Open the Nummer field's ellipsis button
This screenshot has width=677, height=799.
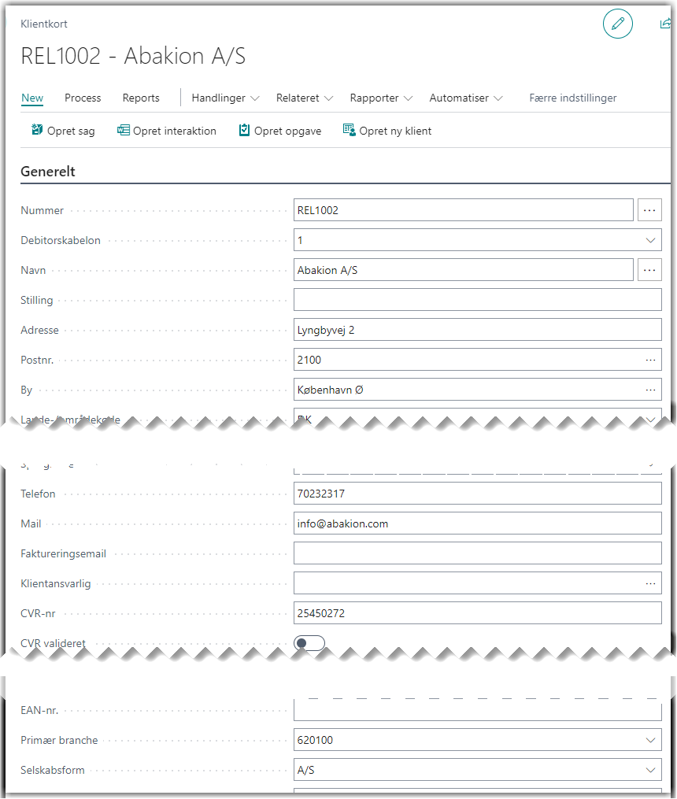click(x=649, y=210)
